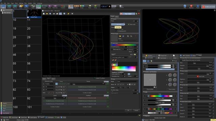Activate Select mode in main toolbar
Viewport: 216px width, 121px height.
point(33,6)
